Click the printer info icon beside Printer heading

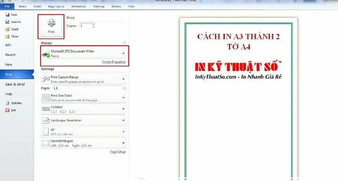(124, 43)
